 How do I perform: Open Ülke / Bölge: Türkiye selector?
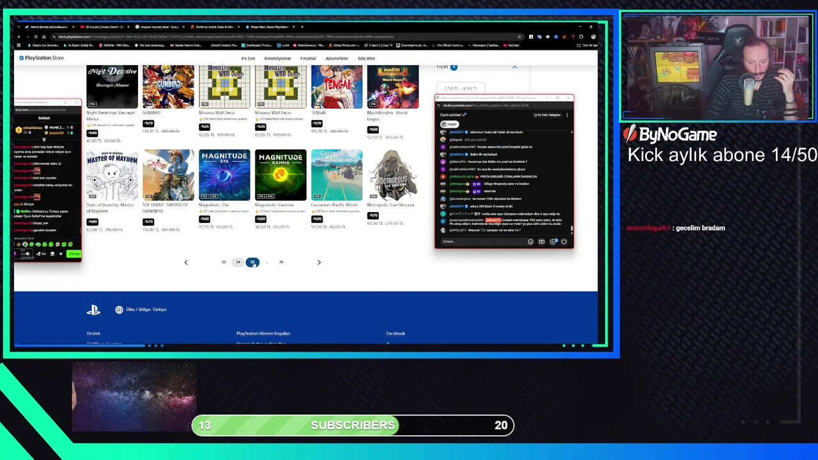coord(141,310)
